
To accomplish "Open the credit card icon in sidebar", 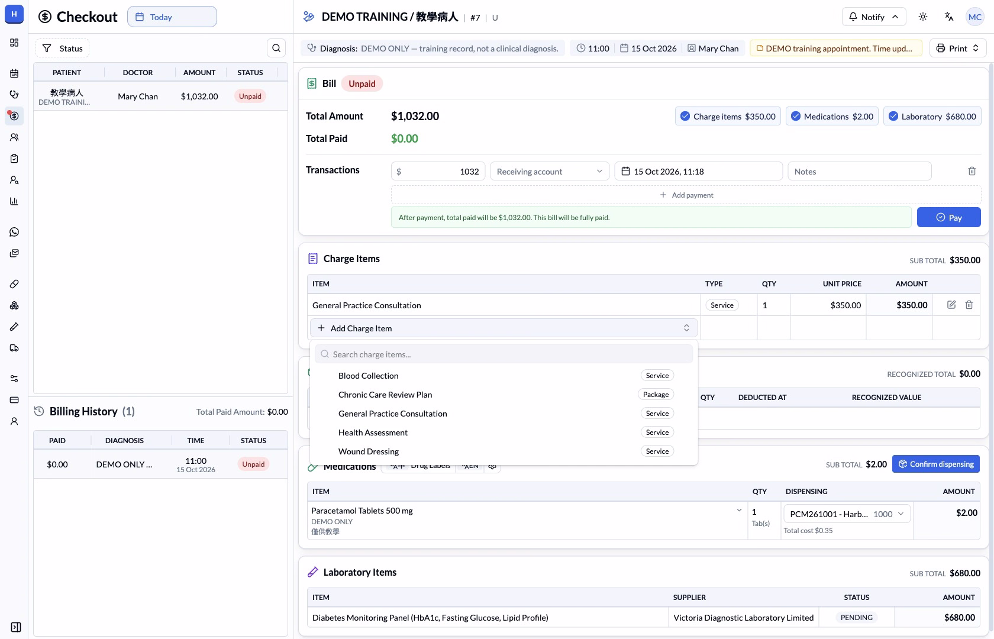I will tap(14, 400).
